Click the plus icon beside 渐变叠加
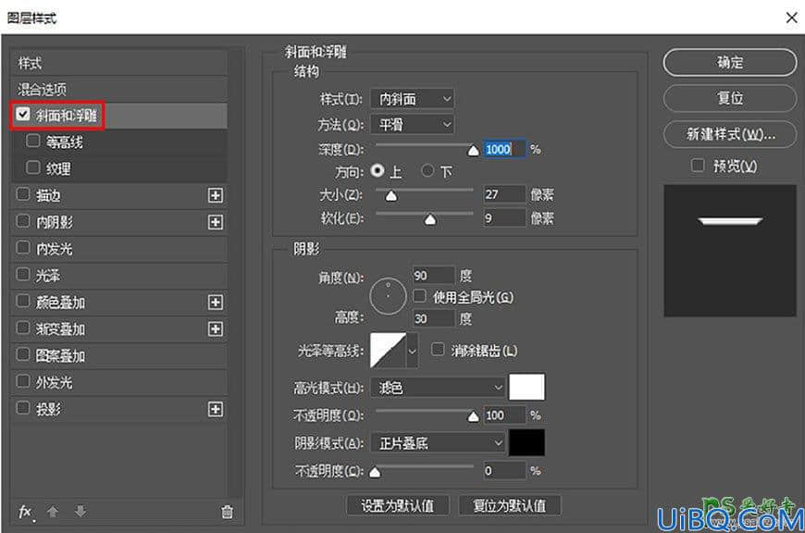The height and width of the screenshot is (533, 805). pos(216,328)
